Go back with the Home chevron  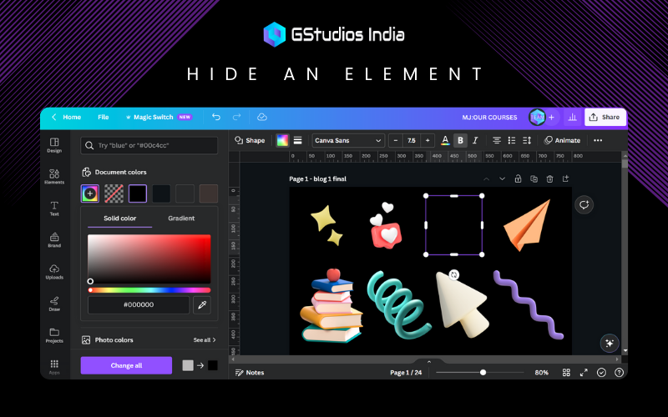tap(53, 117)
